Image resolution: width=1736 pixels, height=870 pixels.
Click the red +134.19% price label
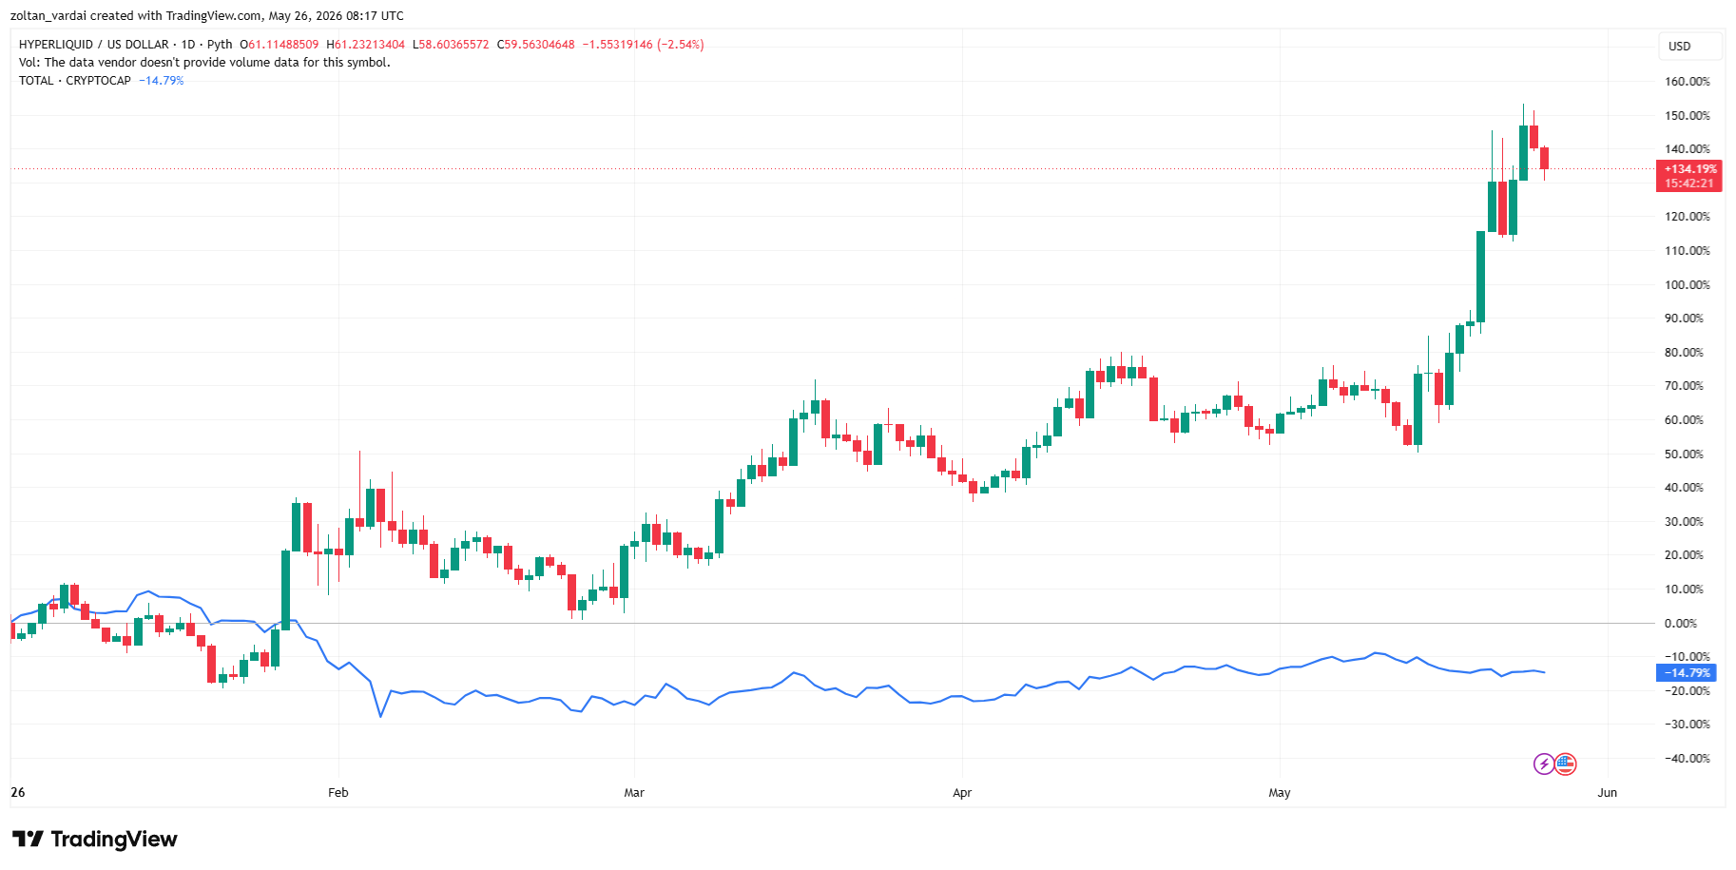point(1688,176)
